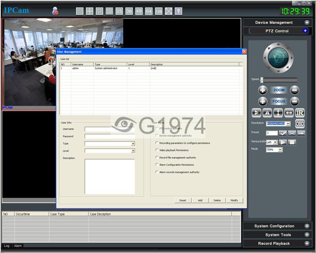This screenshot has width=316, height=253.
Task: Start horizontal patrol with left-right arrow icon
Action: pos(289,113)
